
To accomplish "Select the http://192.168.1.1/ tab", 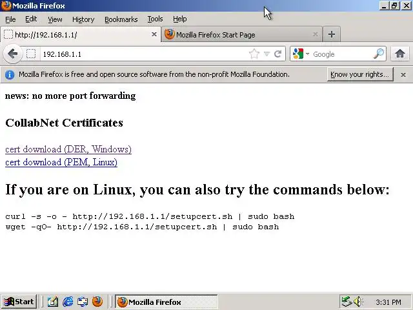I will [x=80, y=34].
